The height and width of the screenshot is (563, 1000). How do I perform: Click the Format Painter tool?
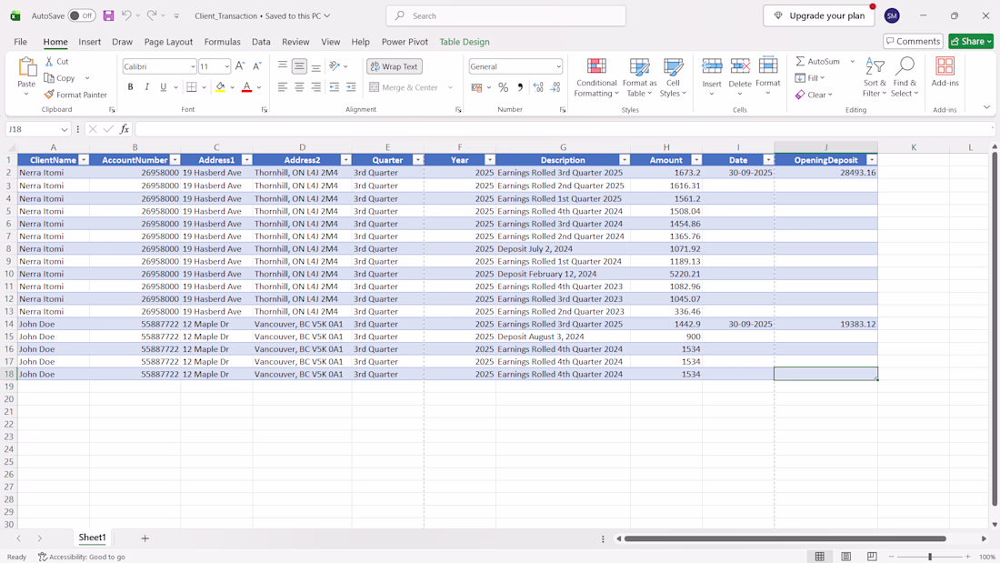coord(75,95)
